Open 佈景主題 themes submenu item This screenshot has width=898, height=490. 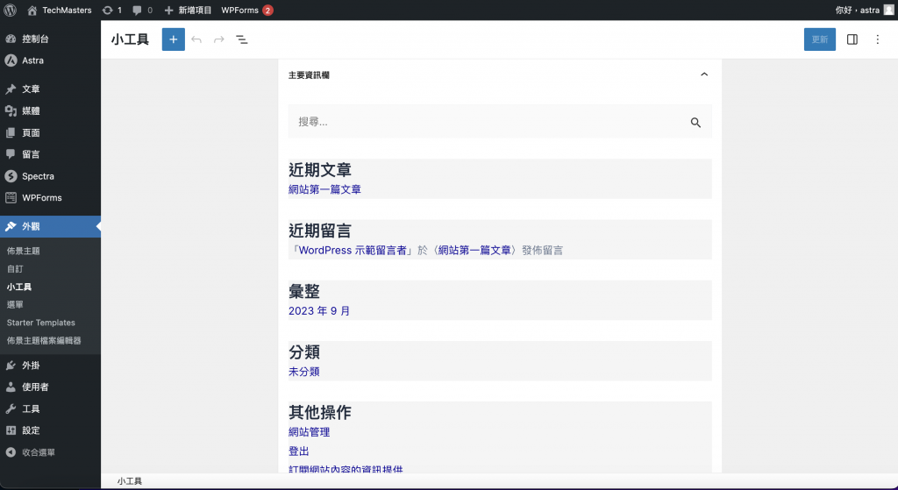(x=24, y=251)
